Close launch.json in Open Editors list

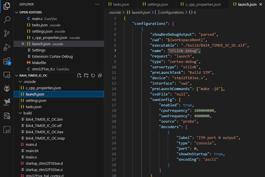pyautogui.click(x=23, y=44)
